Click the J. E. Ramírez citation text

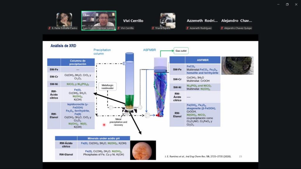point(198,156)
